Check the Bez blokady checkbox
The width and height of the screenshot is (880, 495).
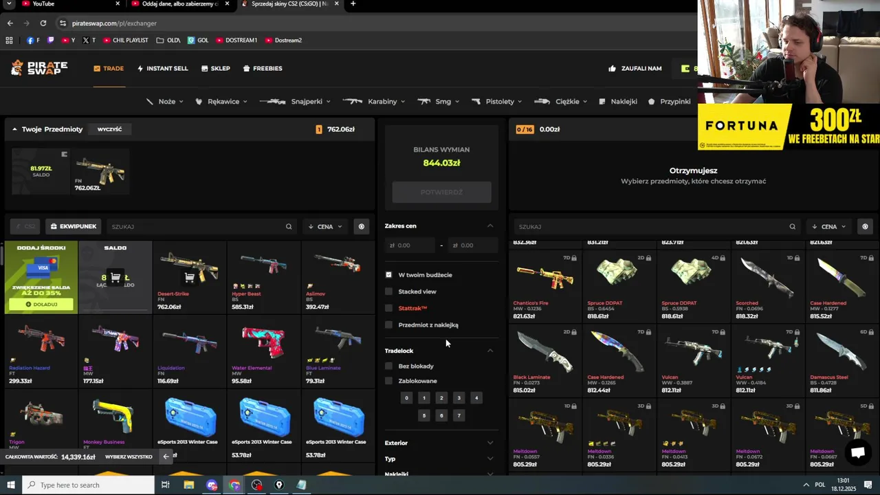click(388, 366)
